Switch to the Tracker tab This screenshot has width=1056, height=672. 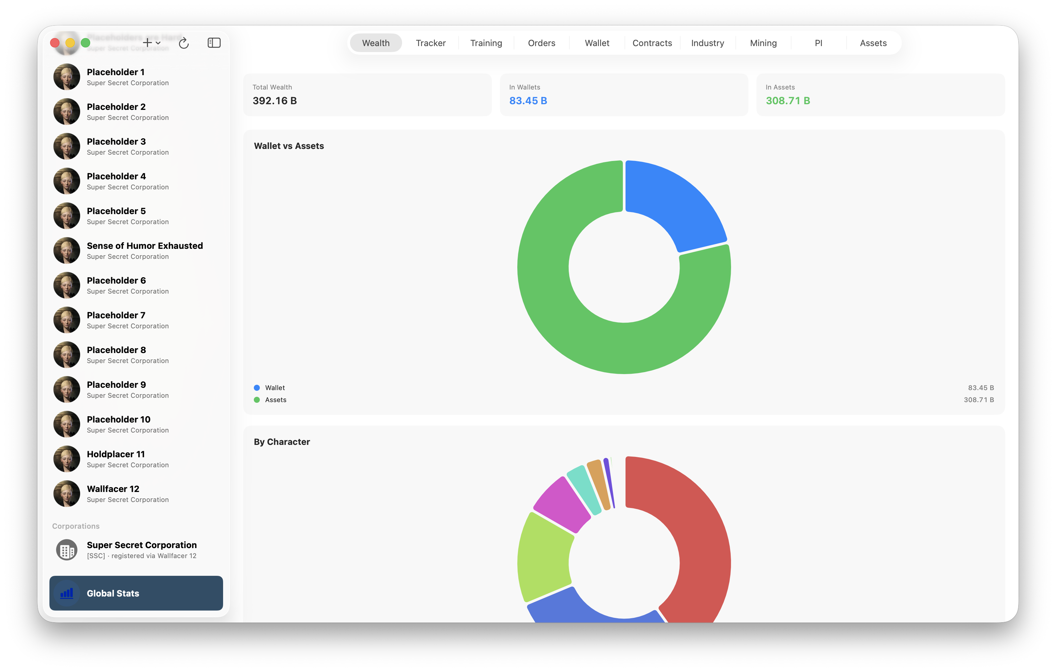pos(430,43)
